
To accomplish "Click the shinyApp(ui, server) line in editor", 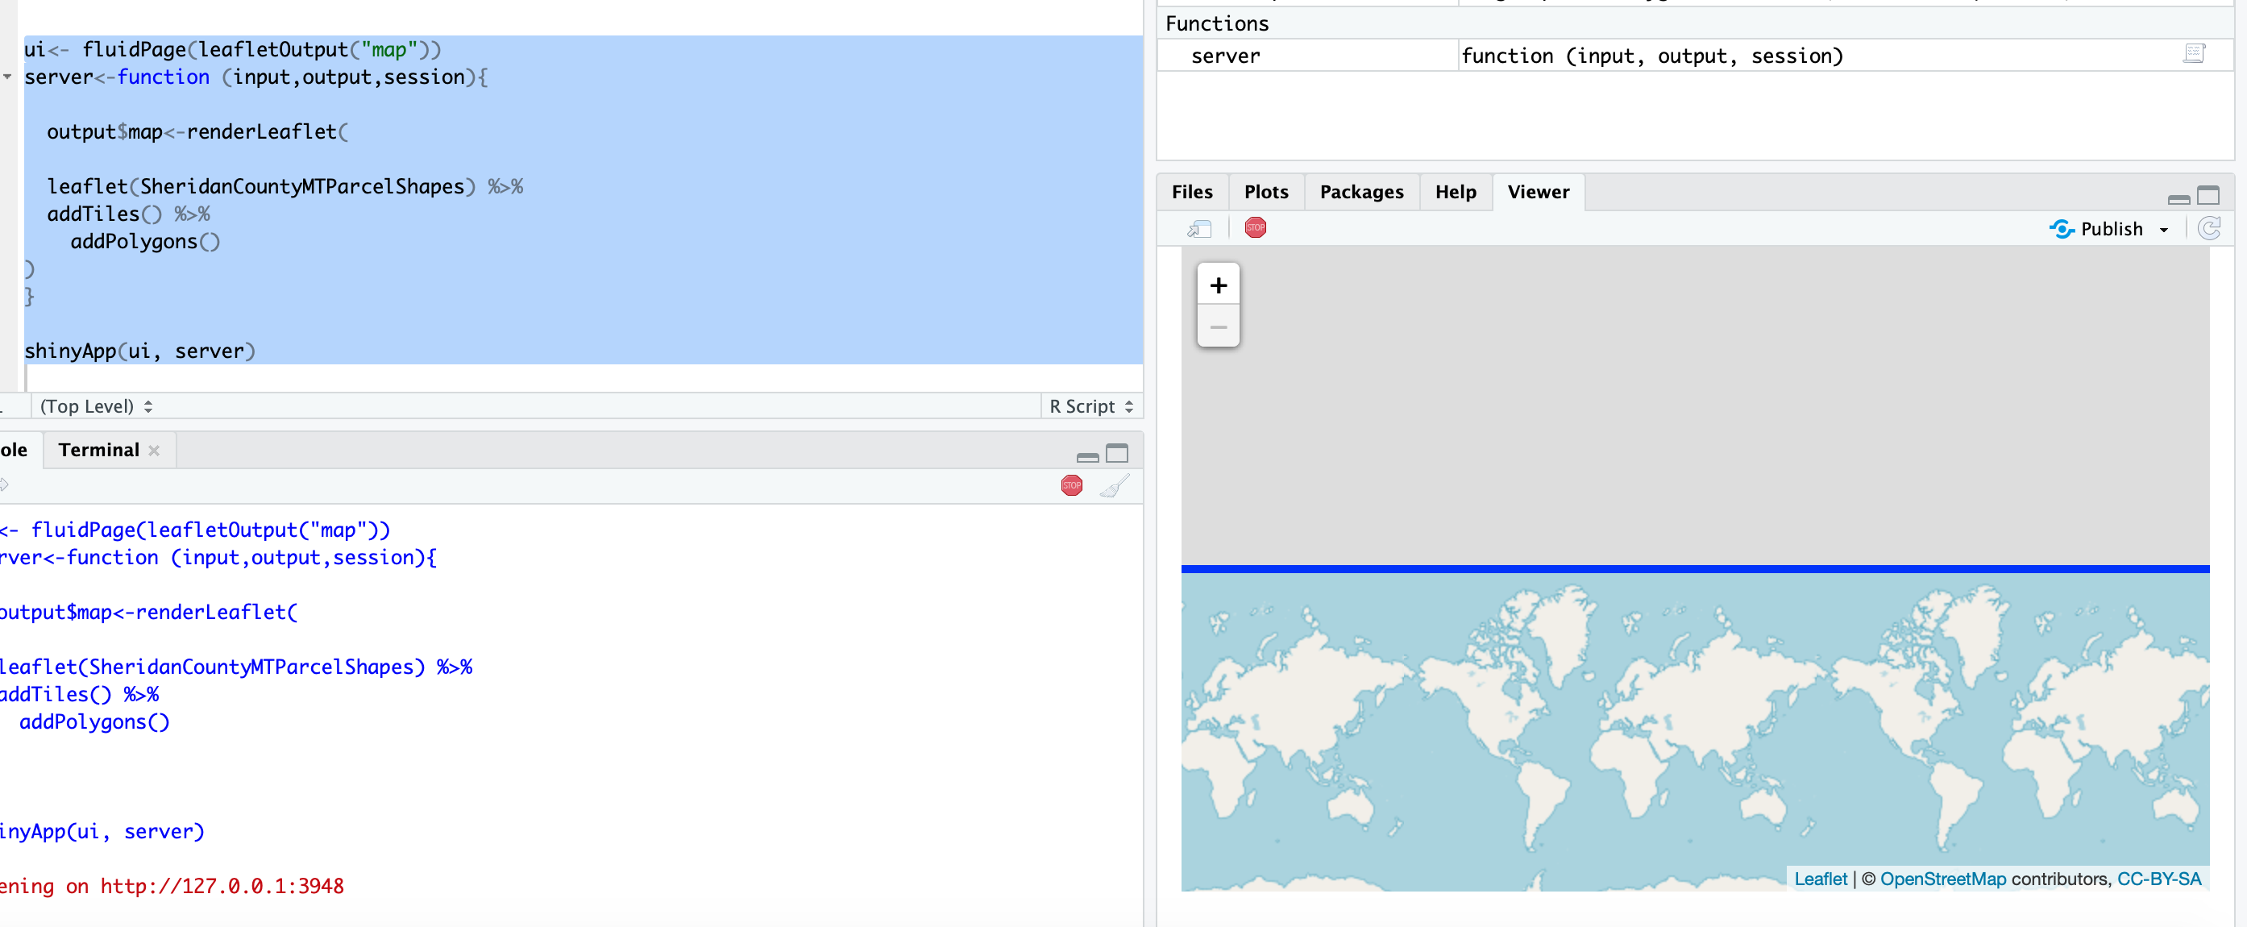I will 139,351.
